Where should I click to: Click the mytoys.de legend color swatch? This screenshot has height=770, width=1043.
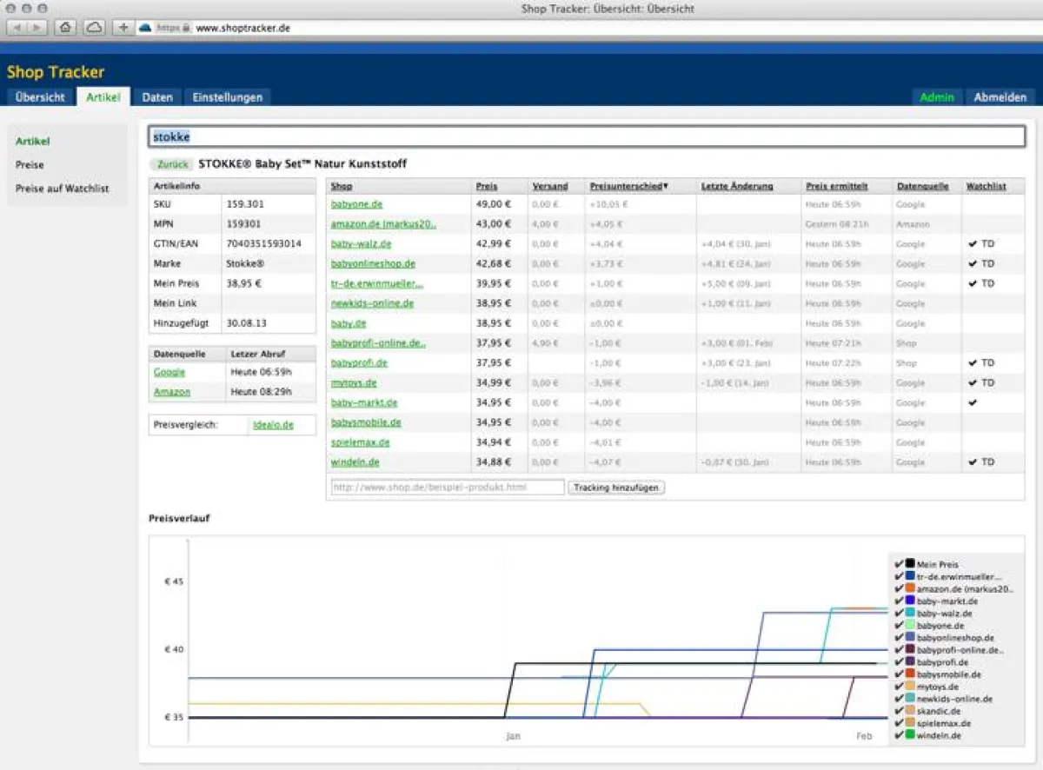pos(910,687)
